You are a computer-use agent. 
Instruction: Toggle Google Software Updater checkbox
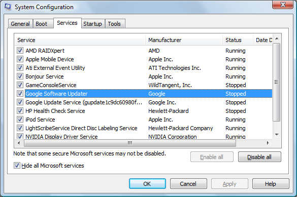pos(20,94)
